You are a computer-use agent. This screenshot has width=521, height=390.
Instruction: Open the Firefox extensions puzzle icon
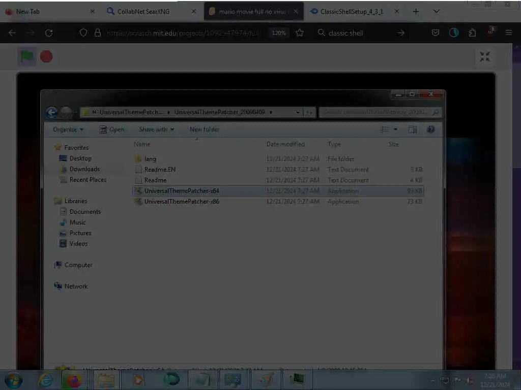(472, 32)
